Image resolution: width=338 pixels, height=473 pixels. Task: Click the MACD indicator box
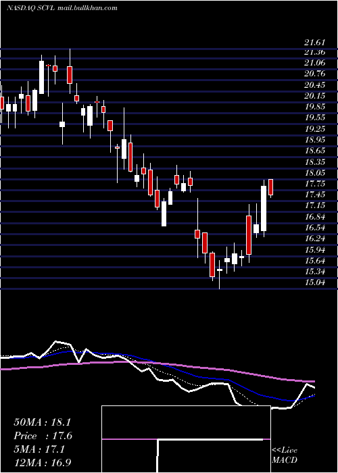[186, 439]
